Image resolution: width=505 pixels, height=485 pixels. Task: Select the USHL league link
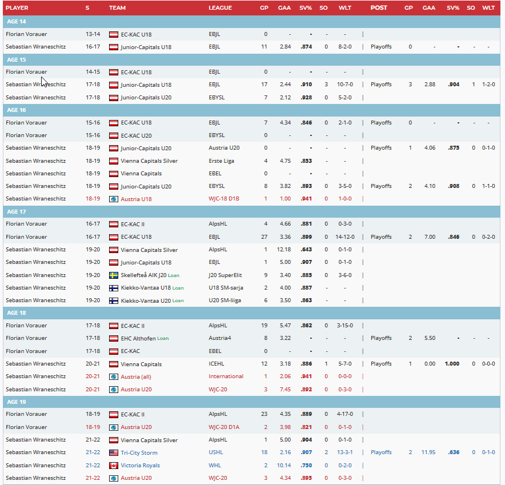pos(216,452)
